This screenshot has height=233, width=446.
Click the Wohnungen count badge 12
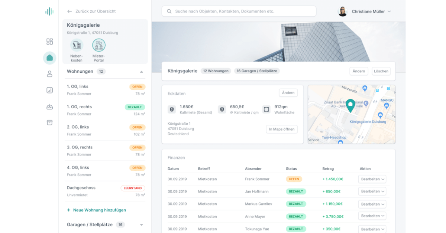point(101,72)
